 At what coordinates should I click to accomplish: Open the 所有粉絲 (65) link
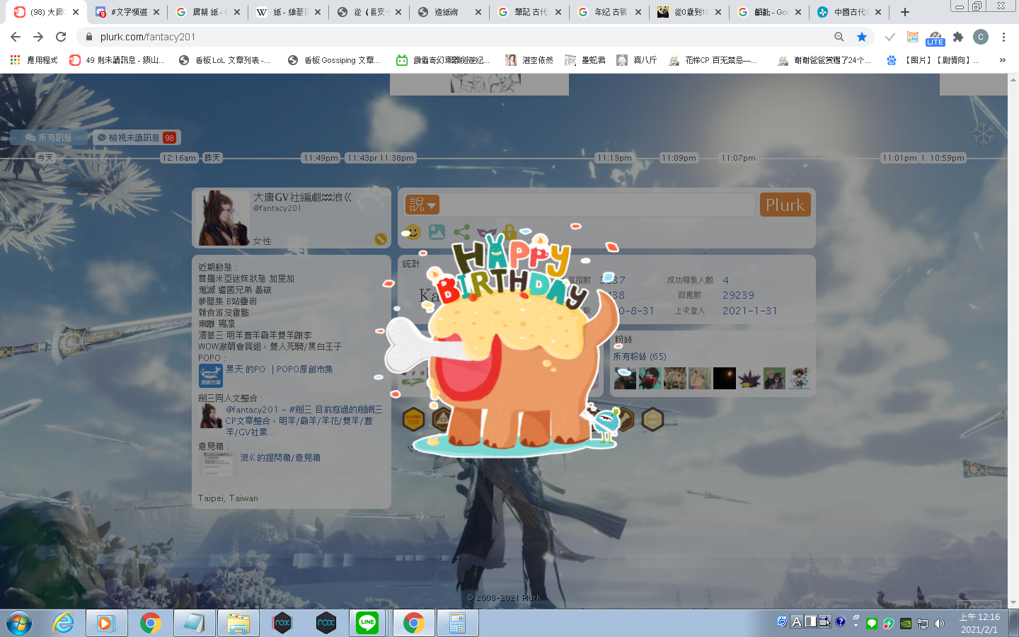pyautogui.click(x=640, y=356)
